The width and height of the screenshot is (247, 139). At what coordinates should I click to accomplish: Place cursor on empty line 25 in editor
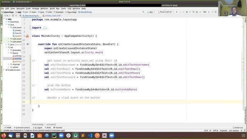click(109, 102)
